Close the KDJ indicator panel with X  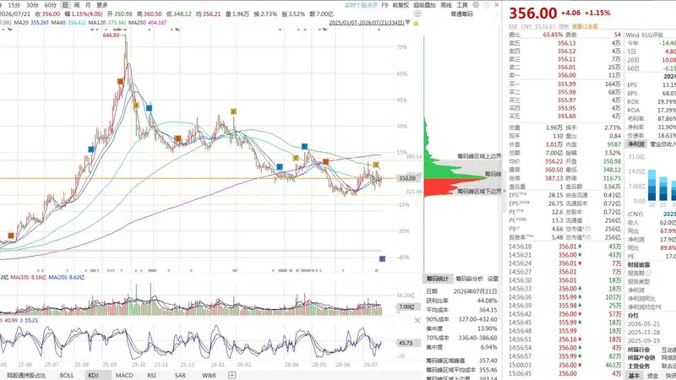pos(417,320)
